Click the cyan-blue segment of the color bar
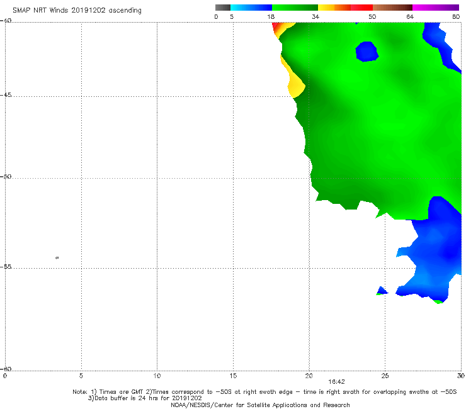466x409 pixels. (251, 8)
